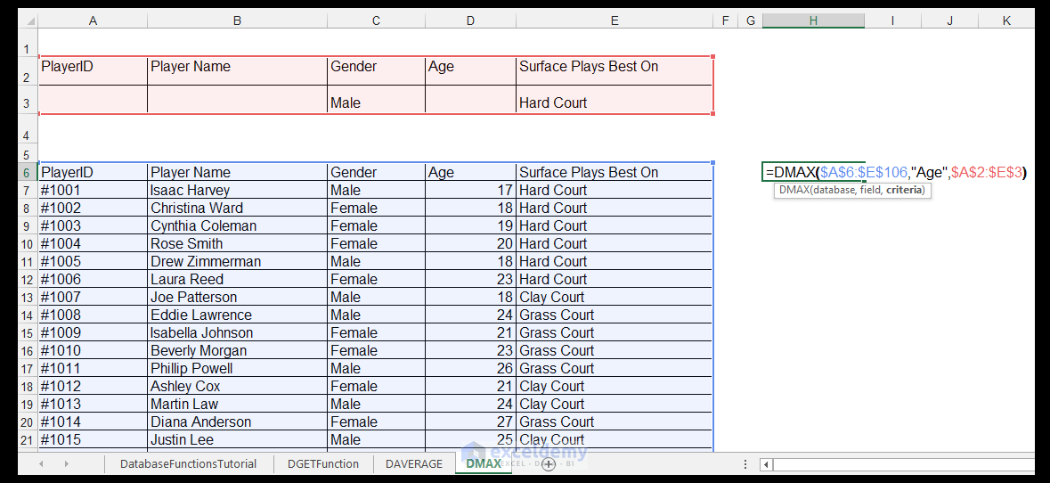Click horizontal scrollbar left arrow
Viewport: 1050px width, 483px height.
(766, 463)
